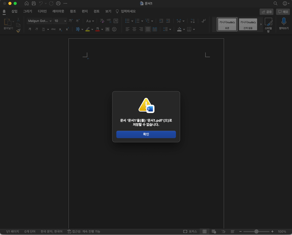The height and width of the screenshot is (235, 292).
Task: Click the increase font size icon
Action: pos(70,21)
